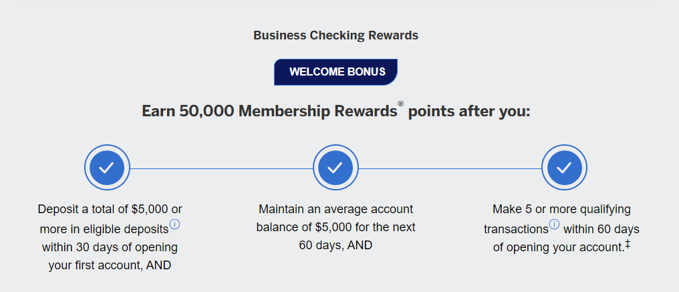
Task: Click the checkmark circle above qualifying transactions step
Action: tap(564, 167)
